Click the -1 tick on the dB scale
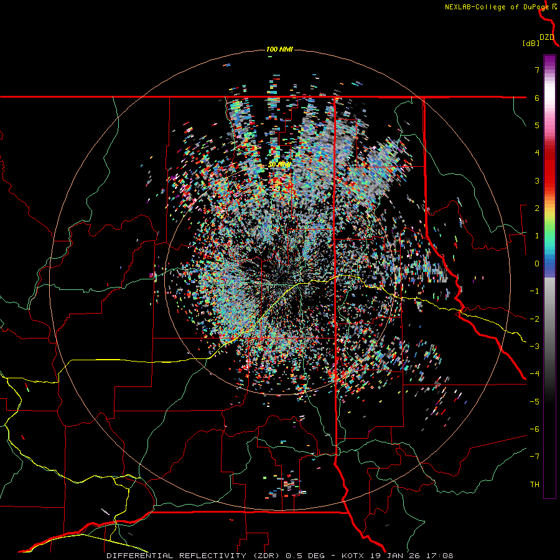Viewport: 560px width, 560px height. point(534,291)
